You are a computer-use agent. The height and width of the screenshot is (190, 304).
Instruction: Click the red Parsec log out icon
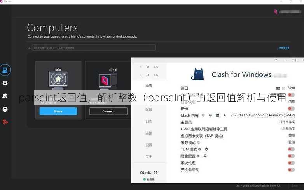pyautogui.click(x=5, y=122)
